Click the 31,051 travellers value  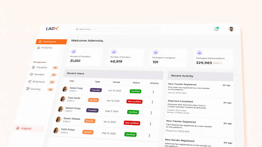click(x=75, y=61)
